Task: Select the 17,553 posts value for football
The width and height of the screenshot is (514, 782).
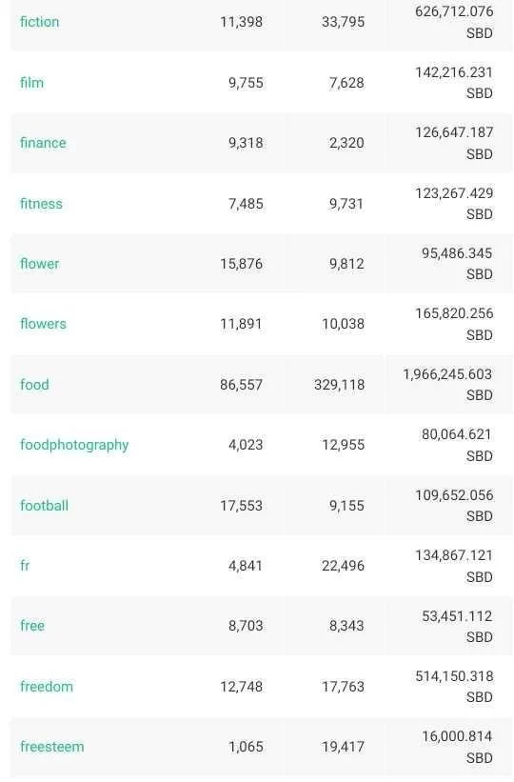Action: point(242,505)
